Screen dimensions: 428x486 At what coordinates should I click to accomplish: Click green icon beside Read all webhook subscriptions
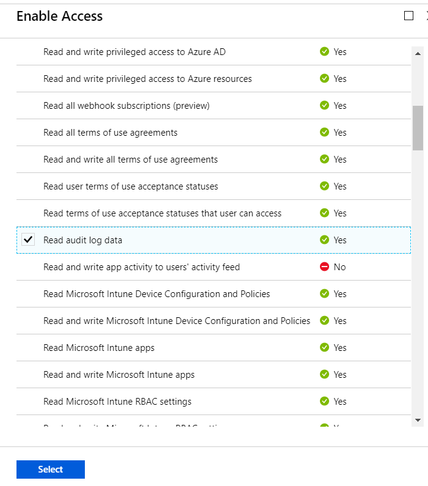[325, 106]
